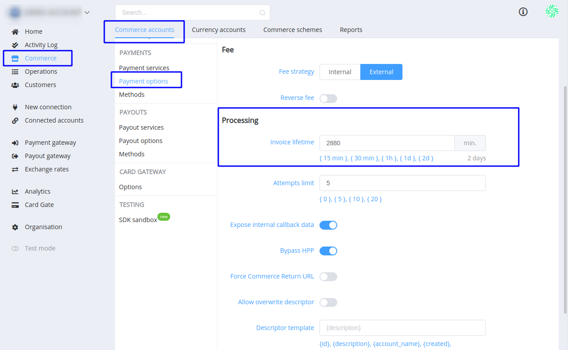Click the Payment gateway arrow-in icon
The image size is (568, 350).
15,143
